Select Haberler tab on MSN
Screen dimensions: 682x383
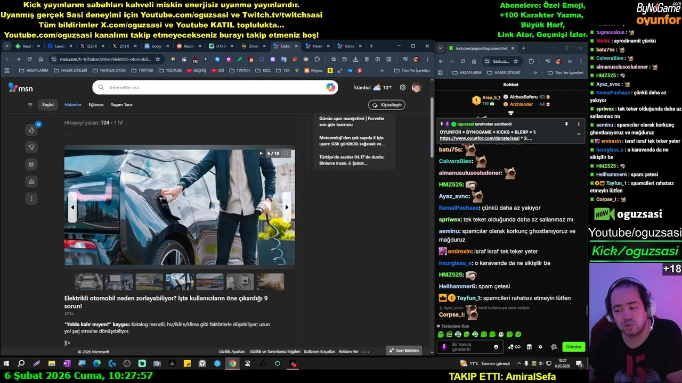[x=73, y=105]
